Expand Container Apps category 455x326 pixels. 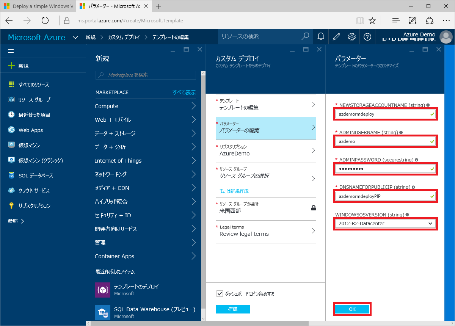coord(145,256)
